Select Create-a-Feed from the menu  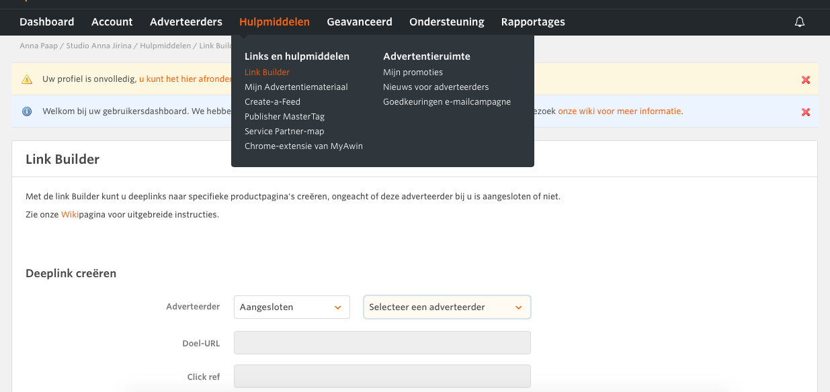(x=272, y=102)
